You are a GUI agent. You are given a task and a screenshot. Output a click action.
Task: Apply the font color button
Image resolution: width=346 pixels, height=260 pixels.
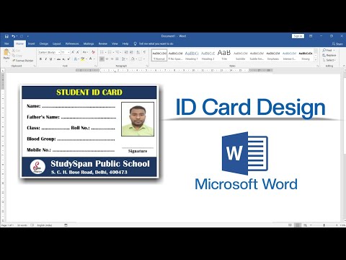point(91,59)
